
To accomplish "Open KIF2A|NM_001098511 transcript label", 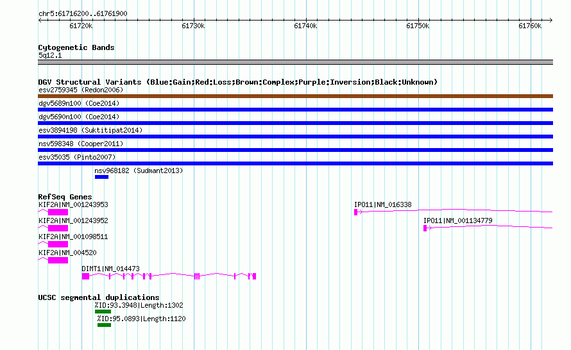I will (x=73, y=237).
